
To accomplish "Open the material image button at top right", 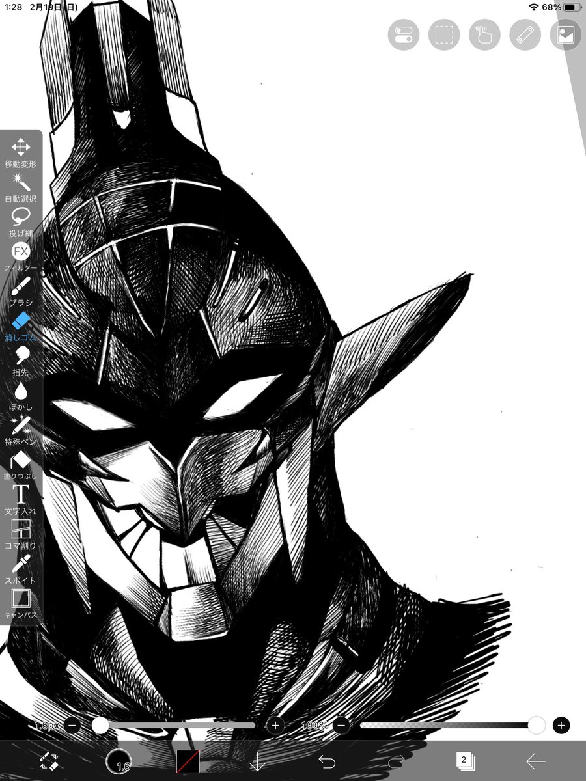I will point(566,34).
